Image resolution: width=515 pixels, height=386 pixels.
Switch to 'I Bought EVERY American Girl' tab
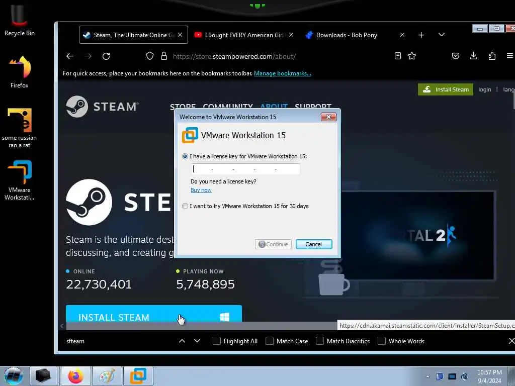click(x=244, y=35)
